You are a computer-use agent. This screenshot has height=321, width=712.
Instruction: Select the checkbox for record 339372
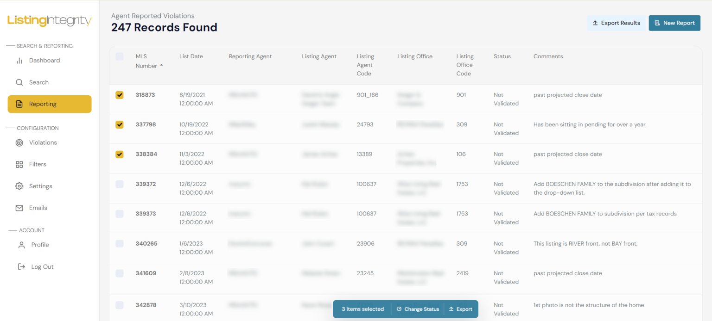coord(120,184)
